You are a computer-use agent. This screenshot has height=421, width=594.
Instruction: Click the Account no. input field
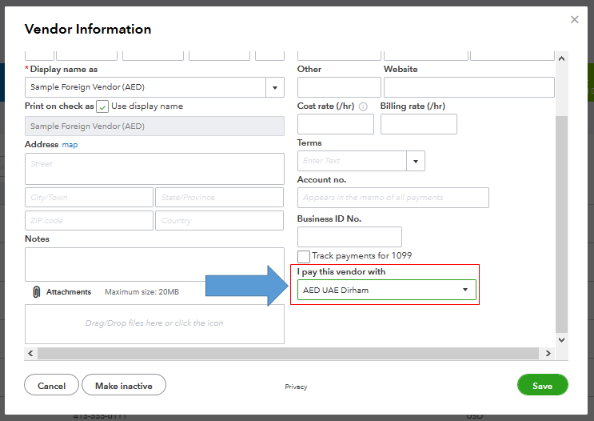[393, 198]
